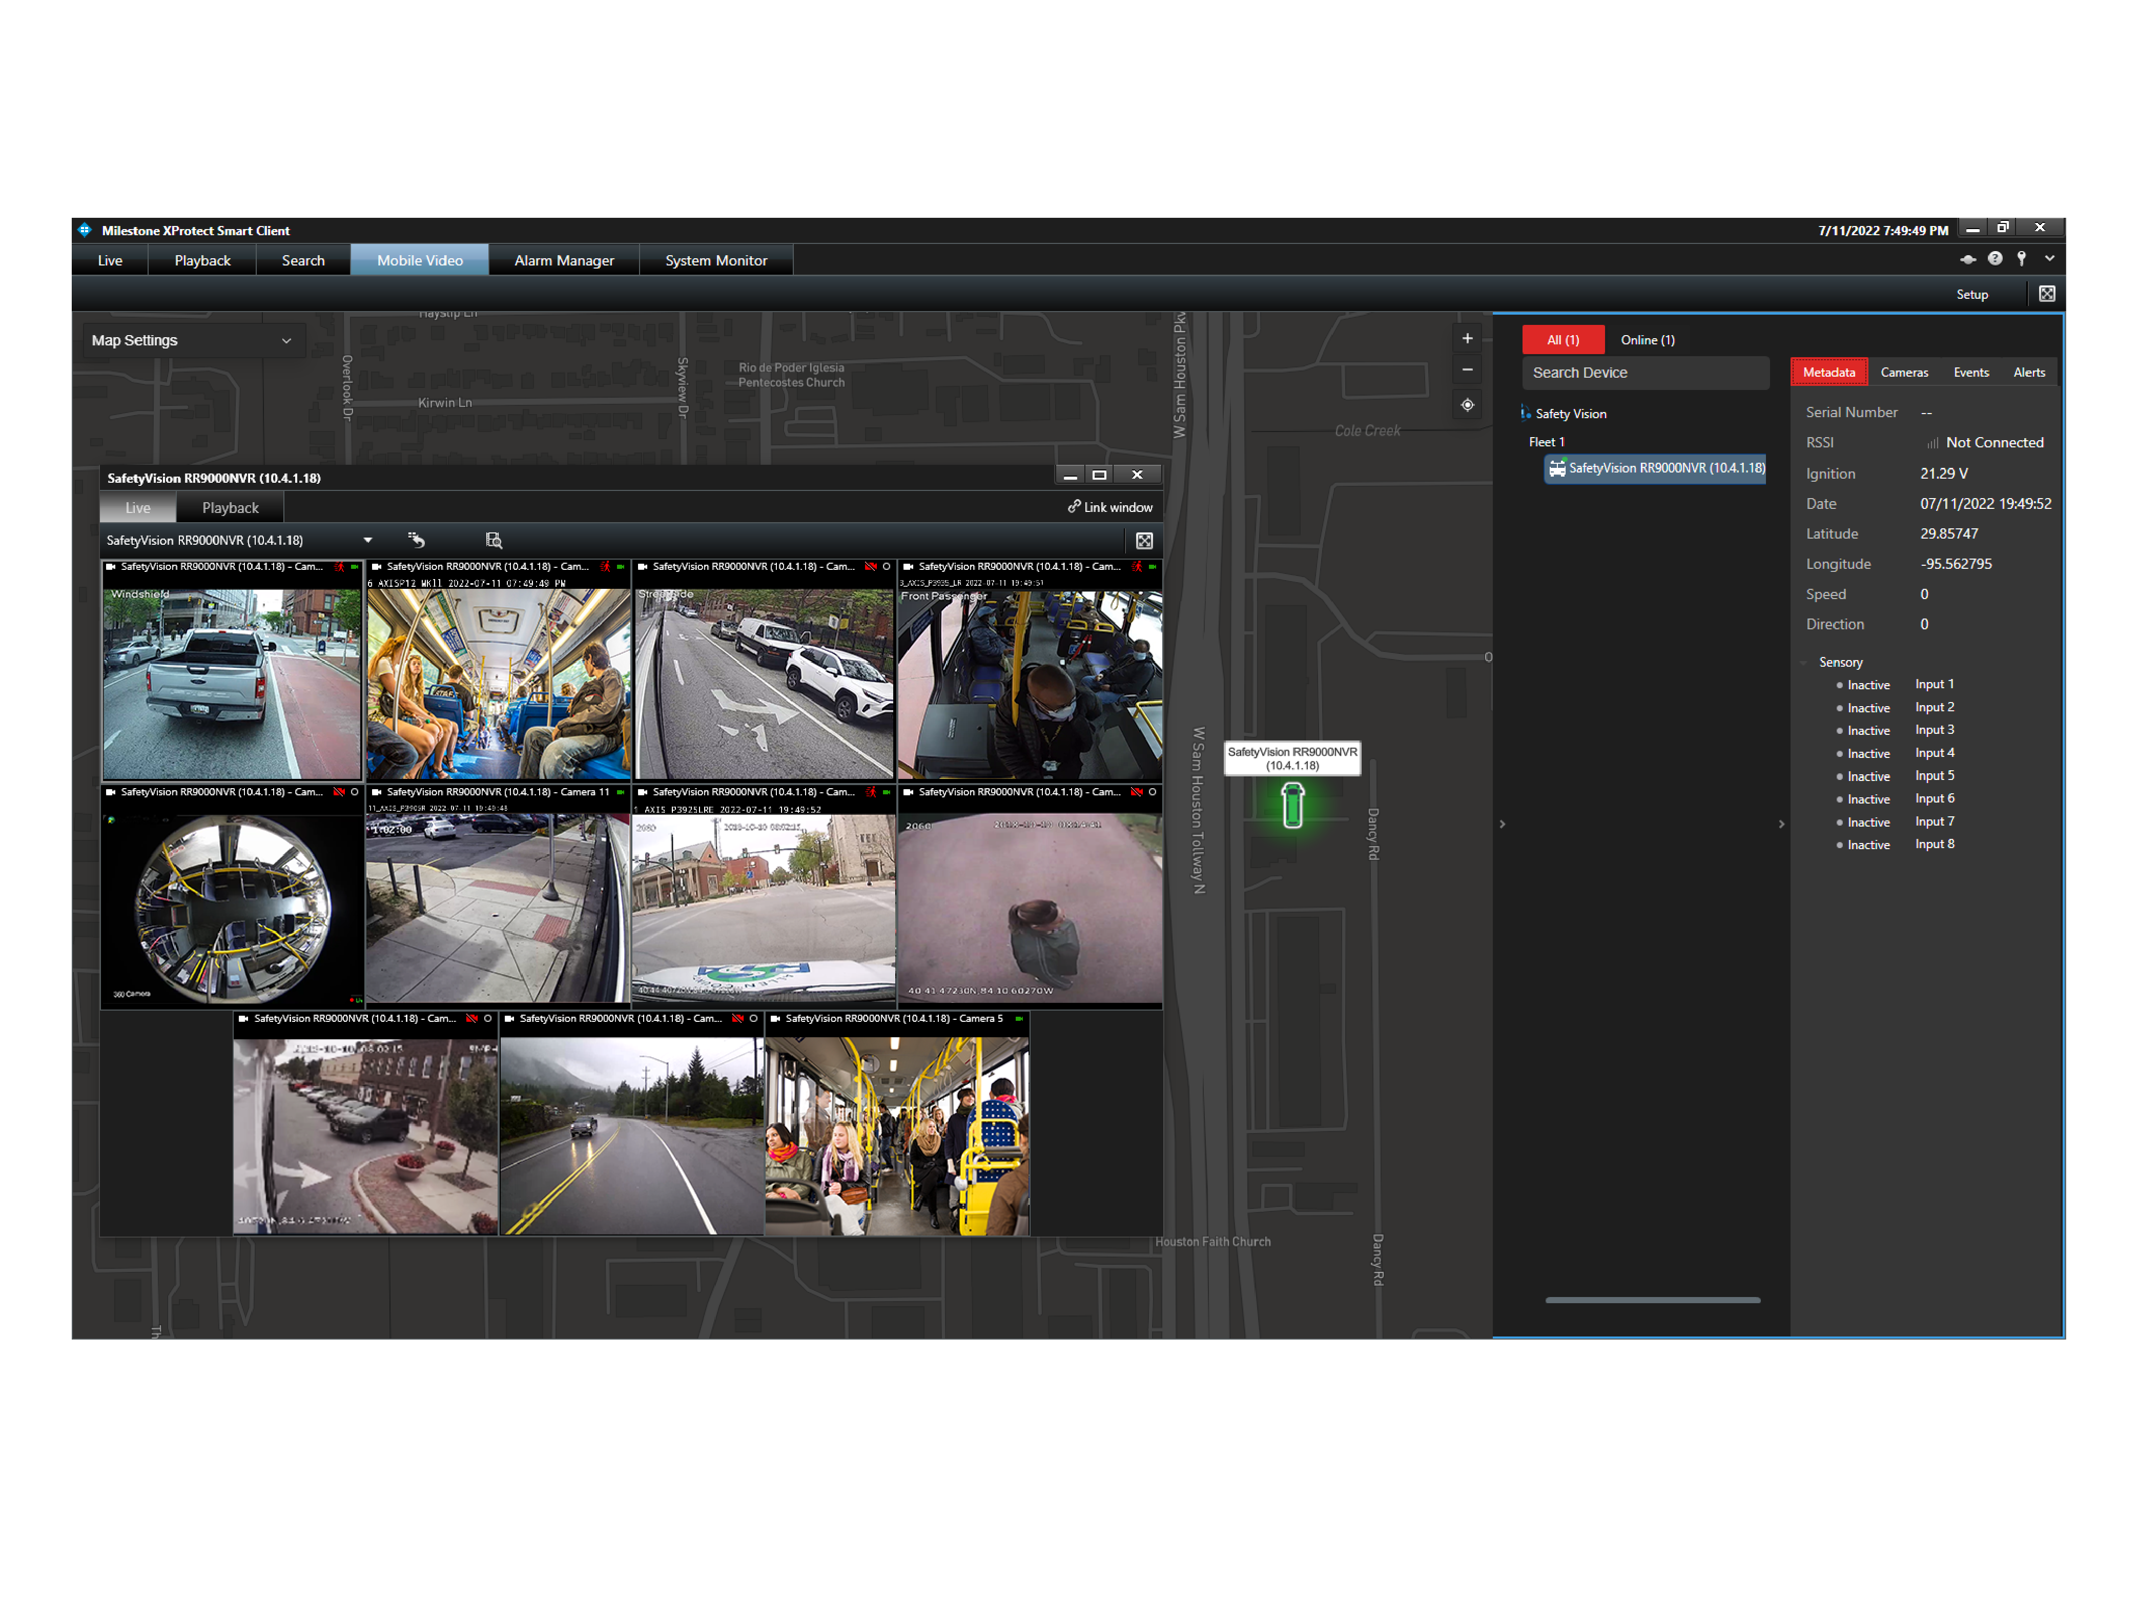Click the map zoom in plus button
Viewport: 2138px width, 1604px height.
[1466, 338]
